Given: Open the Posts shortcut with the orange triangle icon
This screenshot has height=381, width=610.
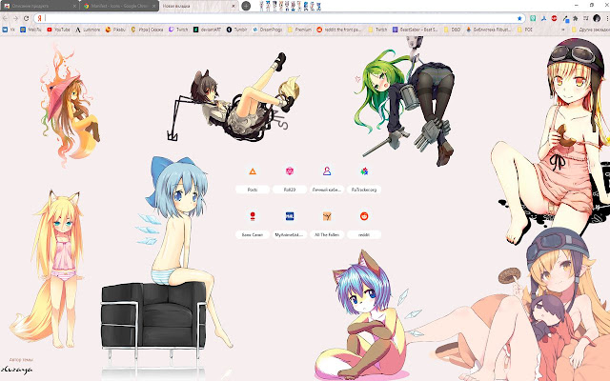Looking at the screenshot, I should click(253, 171).
